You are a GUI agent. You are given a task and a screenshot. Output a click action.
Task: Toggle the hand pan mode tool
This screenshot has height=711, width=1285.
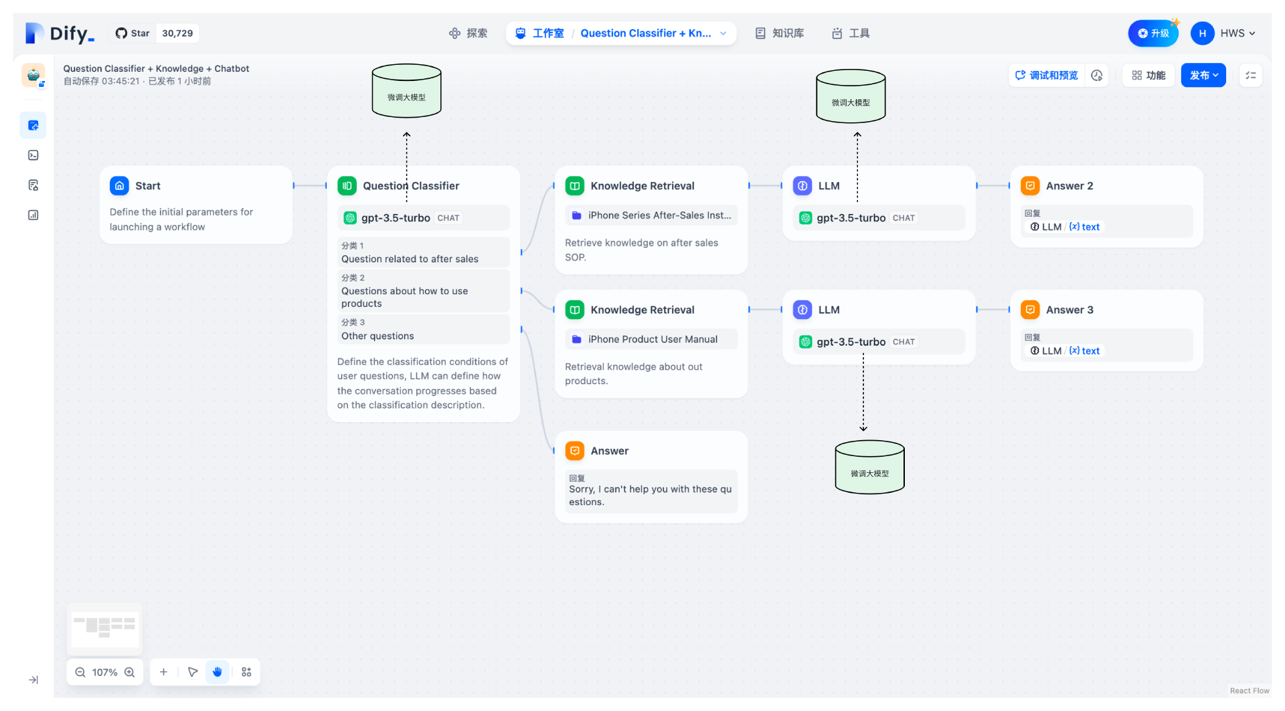218,672
